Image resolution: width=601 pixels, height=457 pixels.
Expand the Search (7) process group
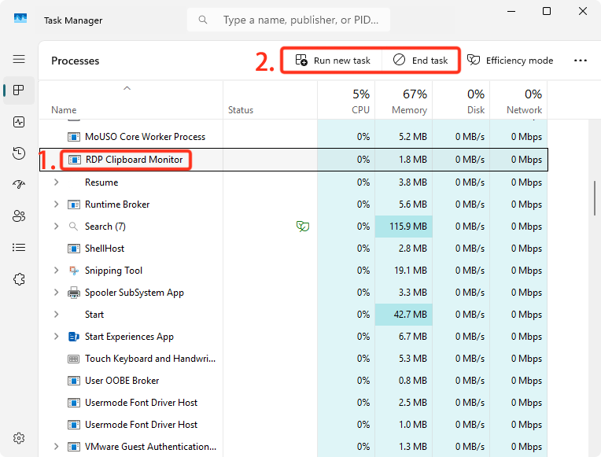[x=56, y=227]
